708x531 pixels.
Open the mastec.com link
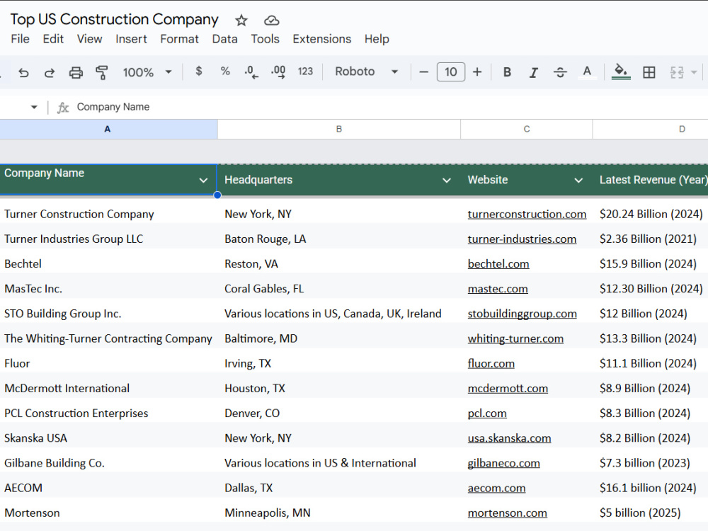click(498, 289)
